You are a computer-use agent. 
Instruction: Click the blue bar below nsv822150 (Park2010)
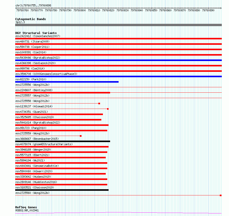tap(67, 82)
